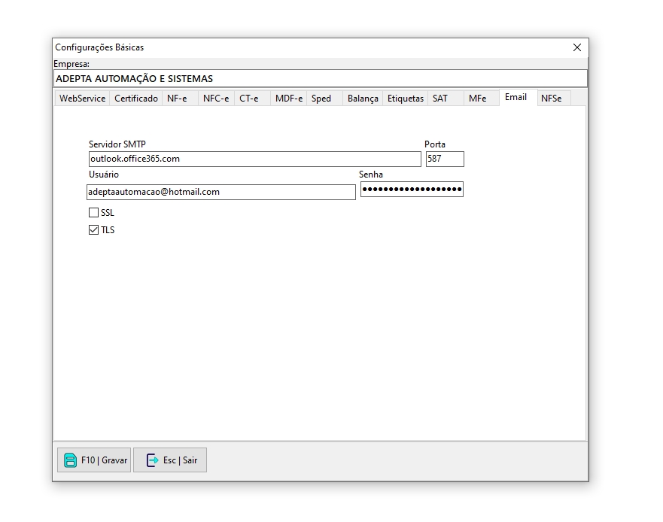
Task: Select the SAT tab
Action: pos(440,99)
